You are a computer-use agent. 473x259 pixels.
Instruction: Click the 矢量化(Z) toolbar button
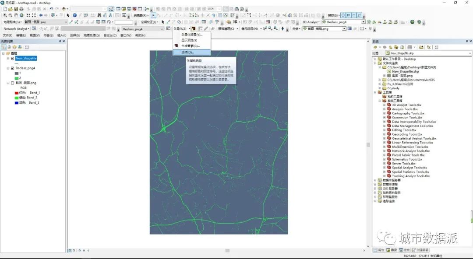(182, 28)
